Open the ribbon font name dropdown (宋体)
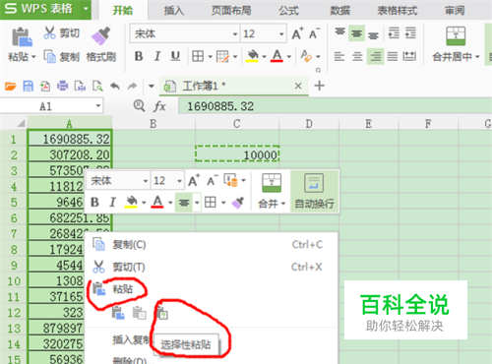This screenshot has height=364, width=492. (x=235, y=34)
